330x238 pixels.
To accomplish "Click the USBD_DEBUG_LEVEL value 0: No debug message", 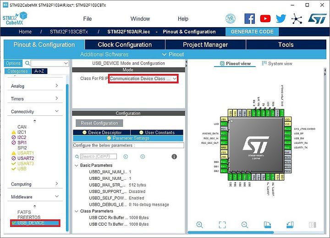I will 149,204.
